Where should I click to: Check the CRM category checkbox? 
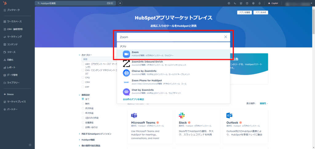[83, 82]
